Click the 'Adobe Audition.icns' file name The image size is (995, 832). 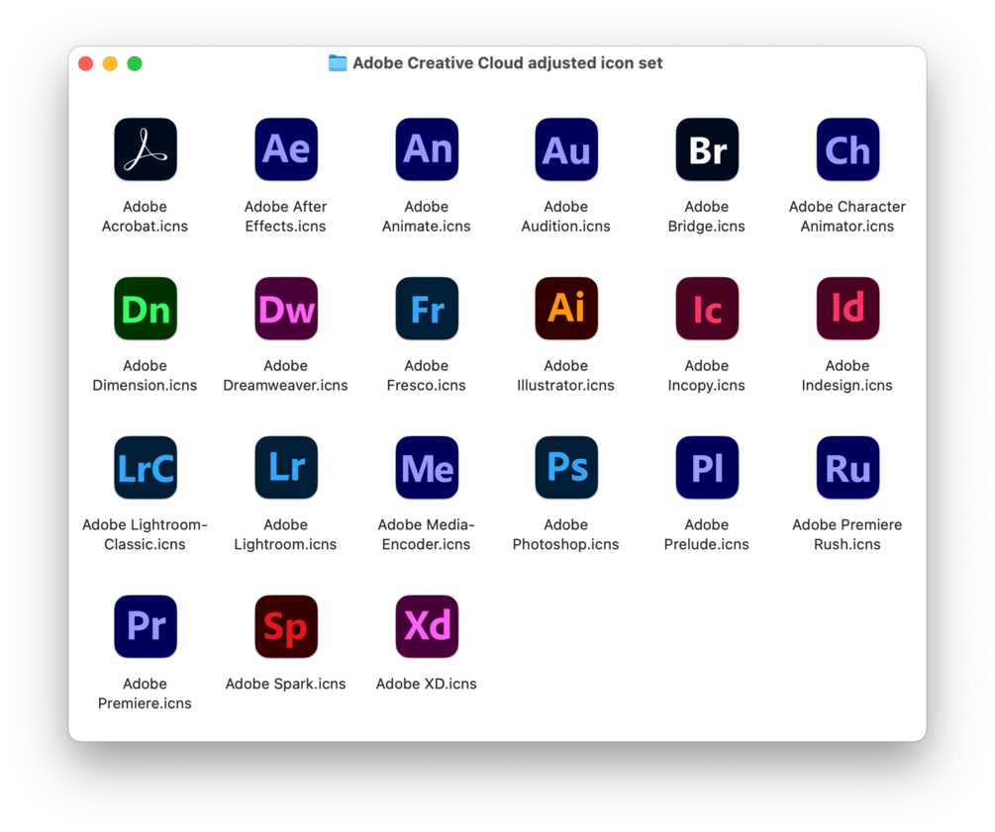point(566,217)
